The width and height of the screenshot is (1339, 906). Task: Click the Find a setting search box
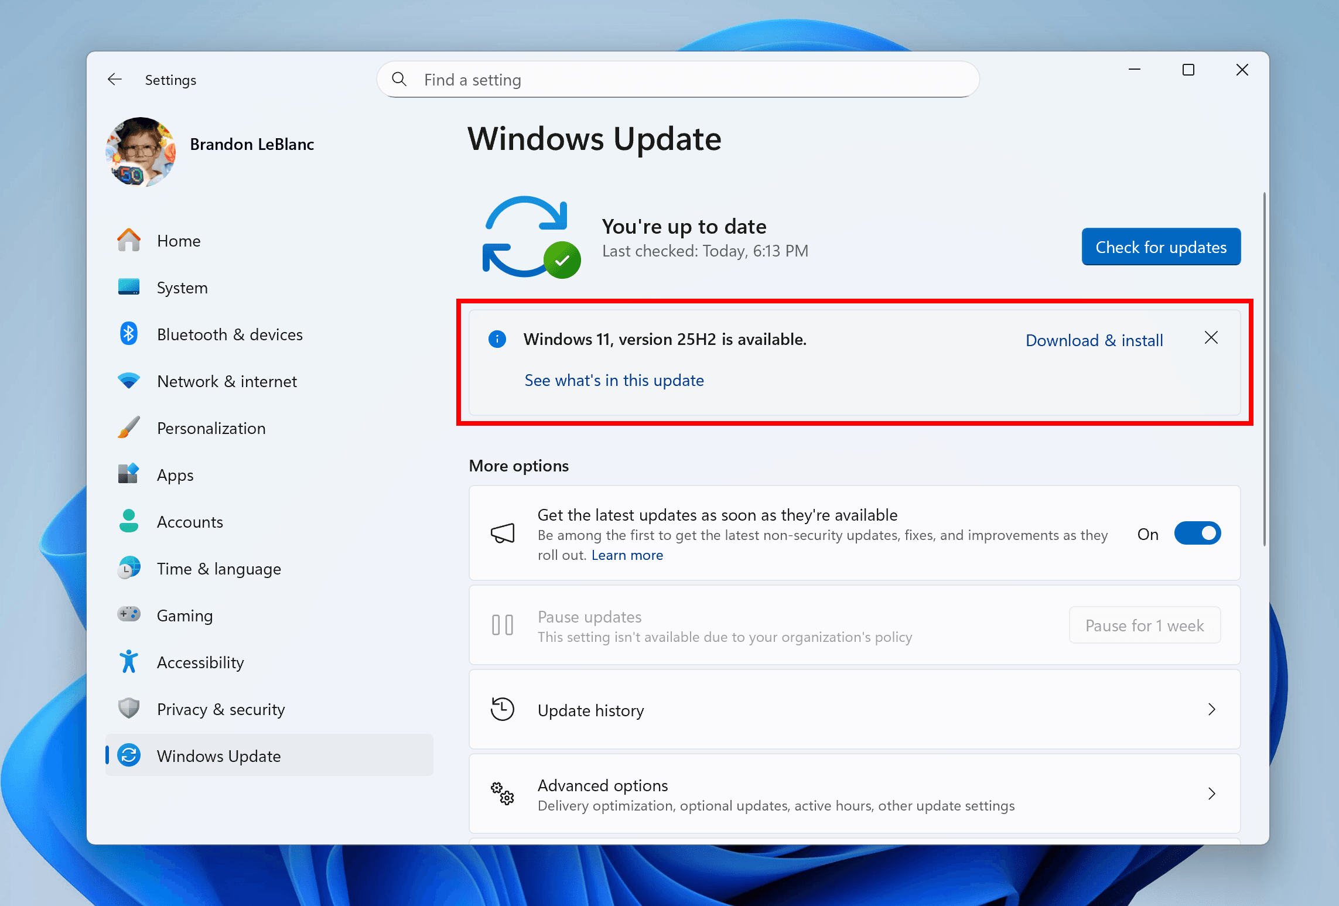tap(677, 79)
